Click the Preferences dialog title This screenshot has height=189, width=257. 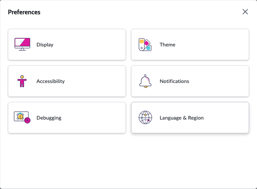click(24, 12)
